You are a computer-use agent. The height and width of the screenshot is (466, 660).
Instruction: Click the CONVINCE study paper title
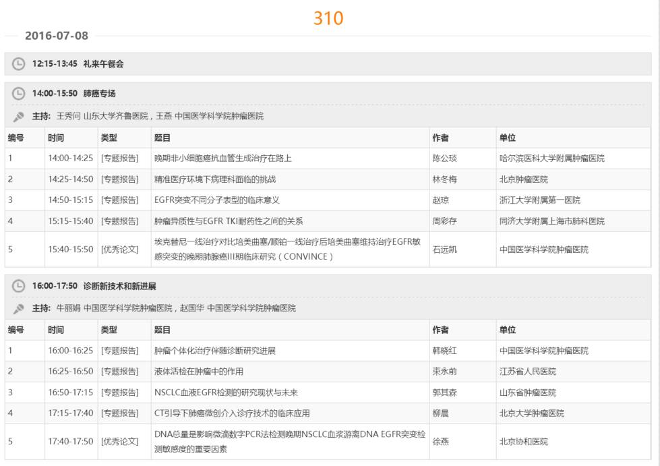pos(287,250)
